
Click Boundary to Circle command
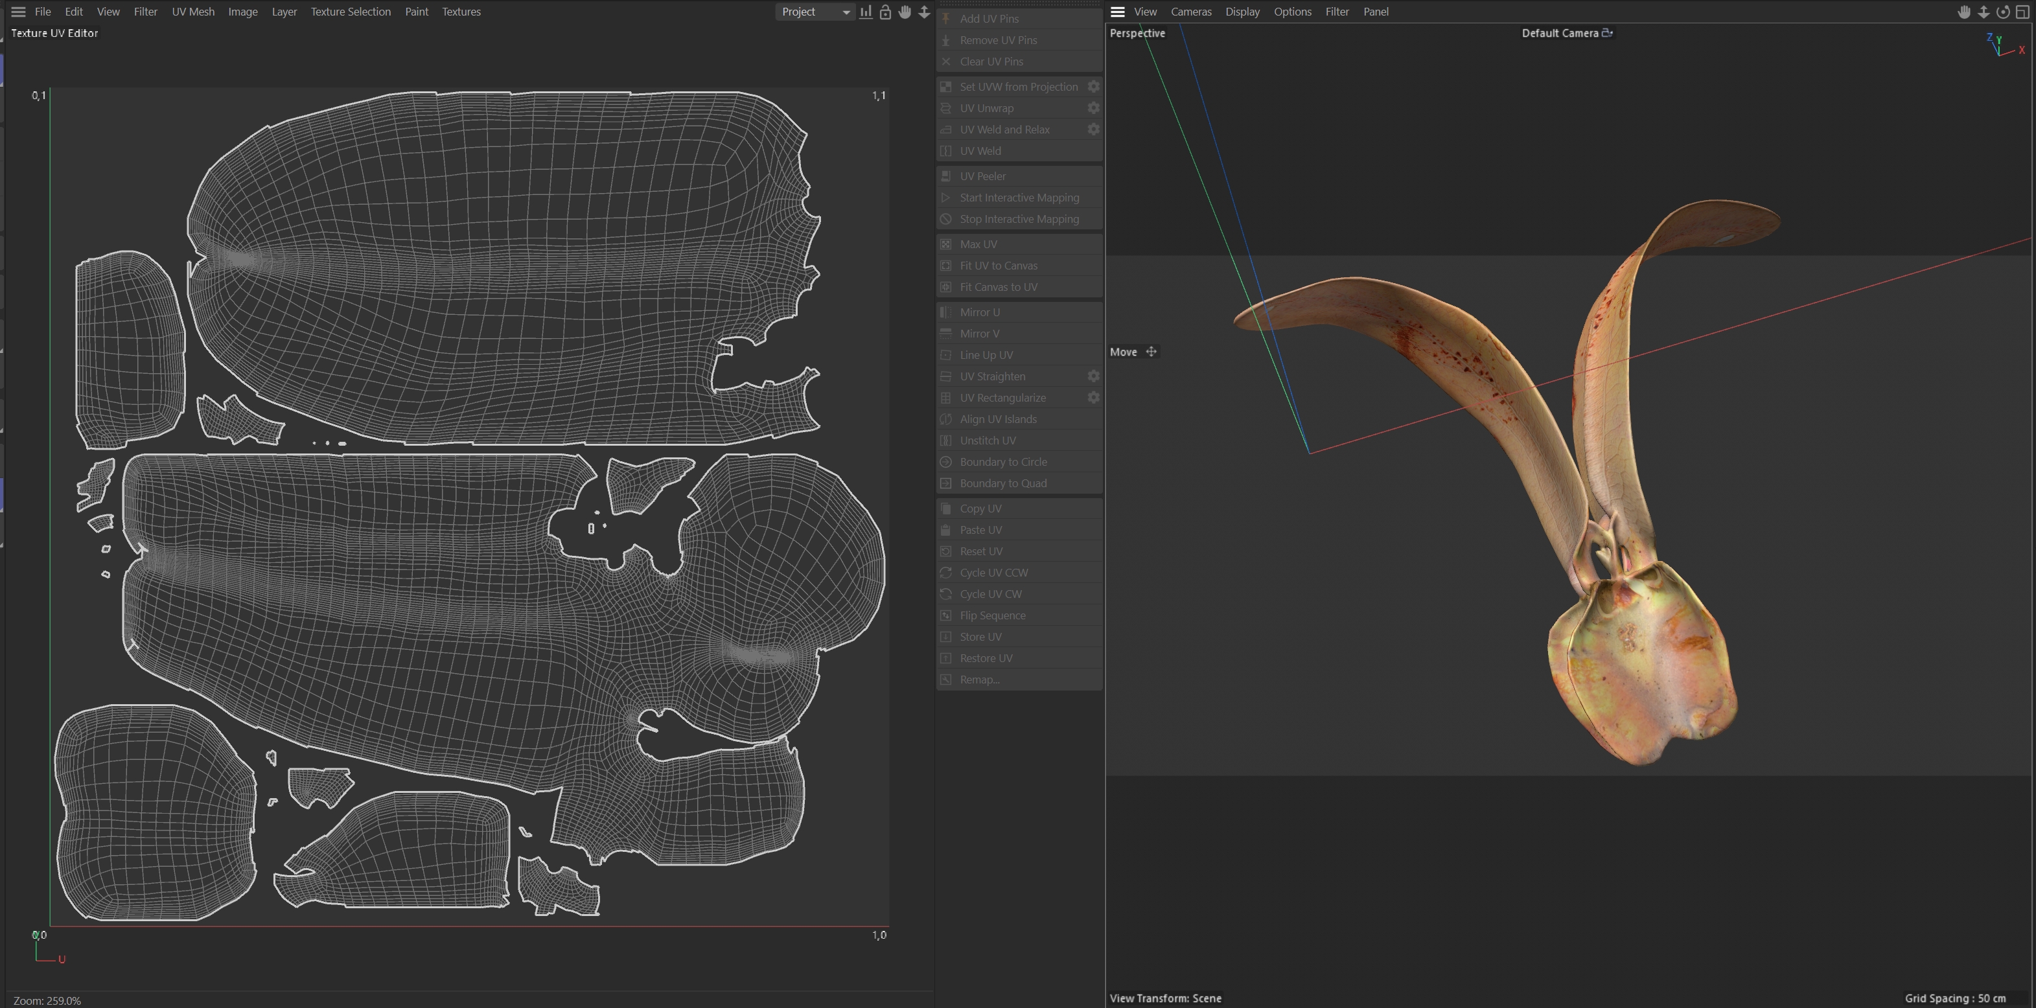[1003, 461]
